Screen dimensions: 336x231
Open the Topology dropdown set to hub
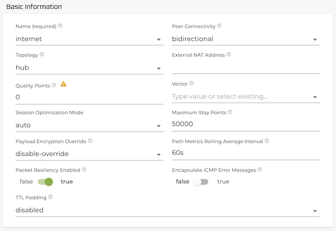89,68
